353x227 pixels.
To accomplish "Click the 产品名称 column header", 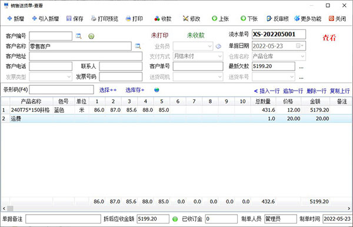I will (x=31, y=102).
